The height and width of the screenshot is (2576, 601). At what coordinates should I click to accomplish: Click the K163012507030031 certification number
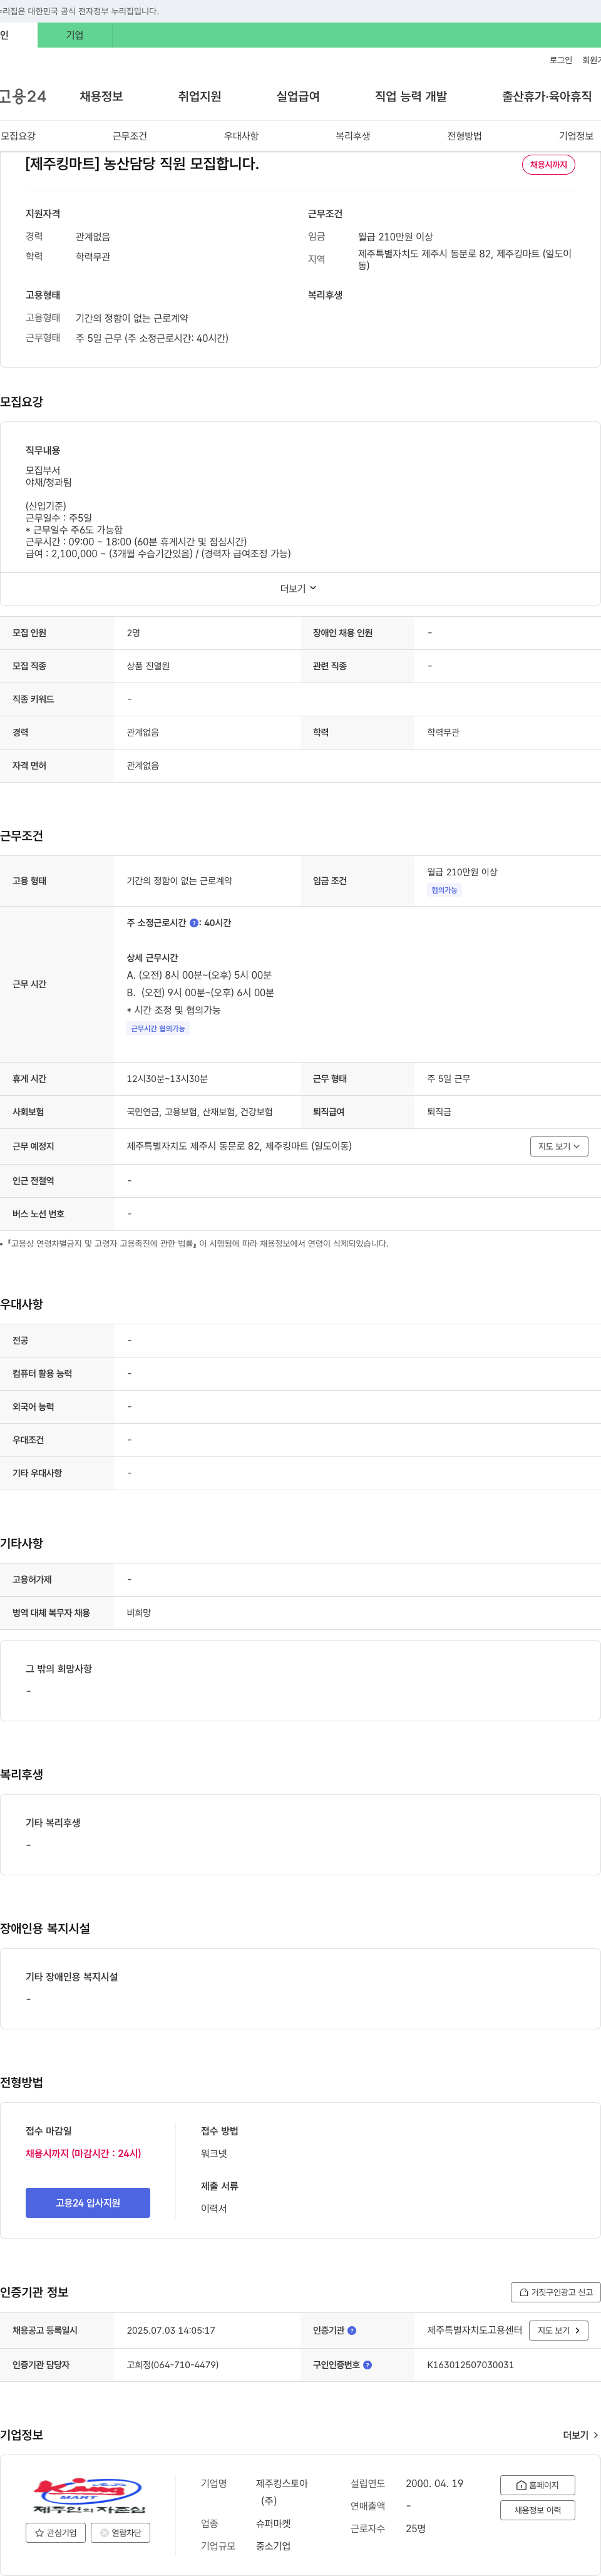tap(470, 2365)
